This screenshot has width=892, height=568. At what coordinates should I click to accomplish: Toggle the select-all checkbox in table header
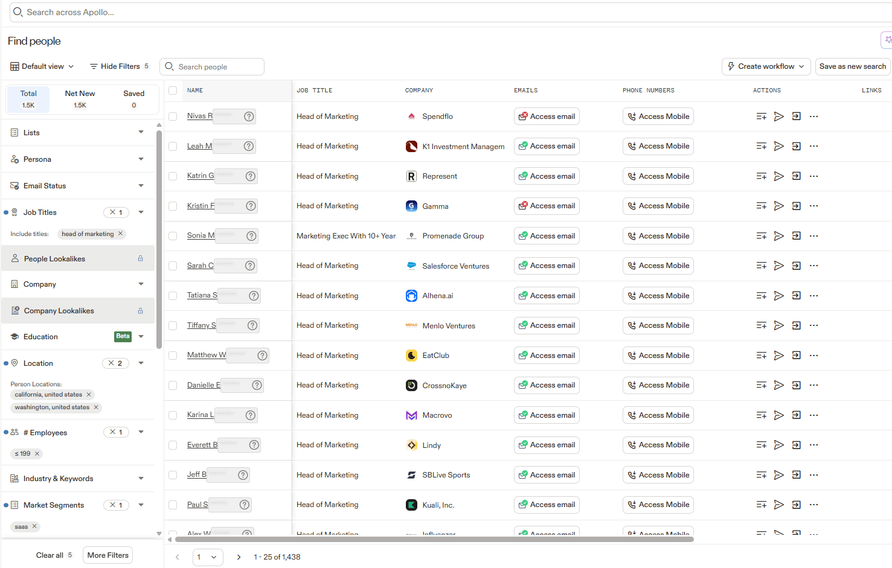click(173, 91)
